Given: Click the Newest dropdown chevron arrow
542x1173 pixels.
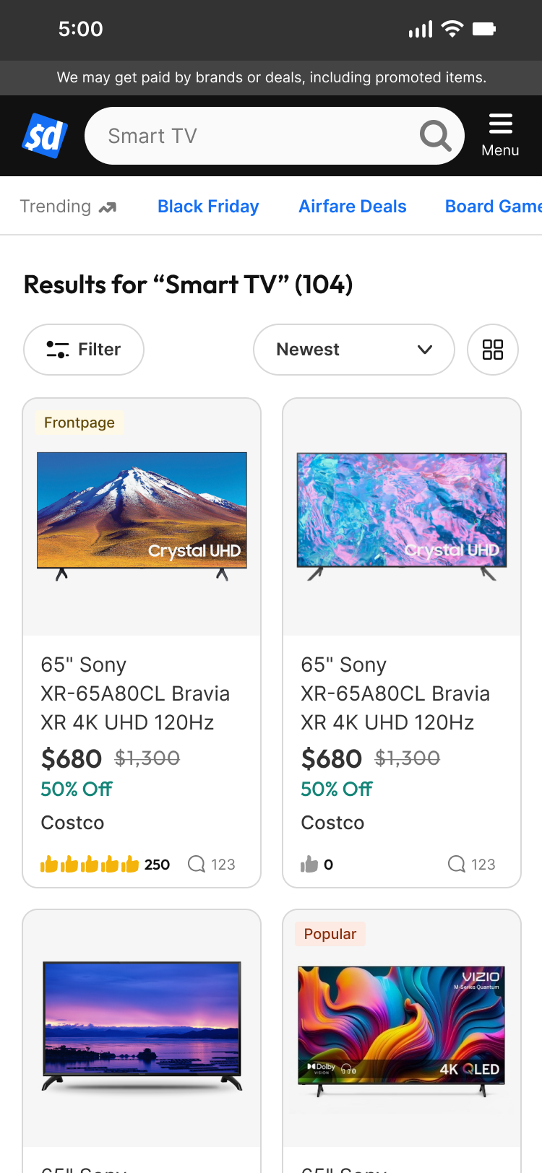Looking at the screenshot, I should 425,350.
